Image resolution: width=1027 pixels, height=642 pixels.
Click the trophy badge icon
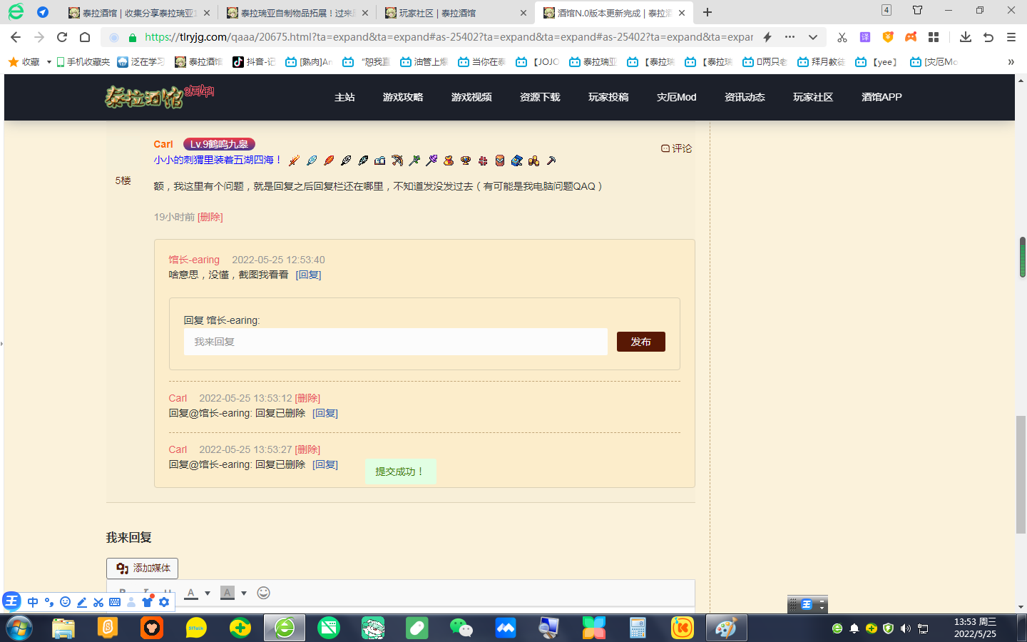coord(466,160)
